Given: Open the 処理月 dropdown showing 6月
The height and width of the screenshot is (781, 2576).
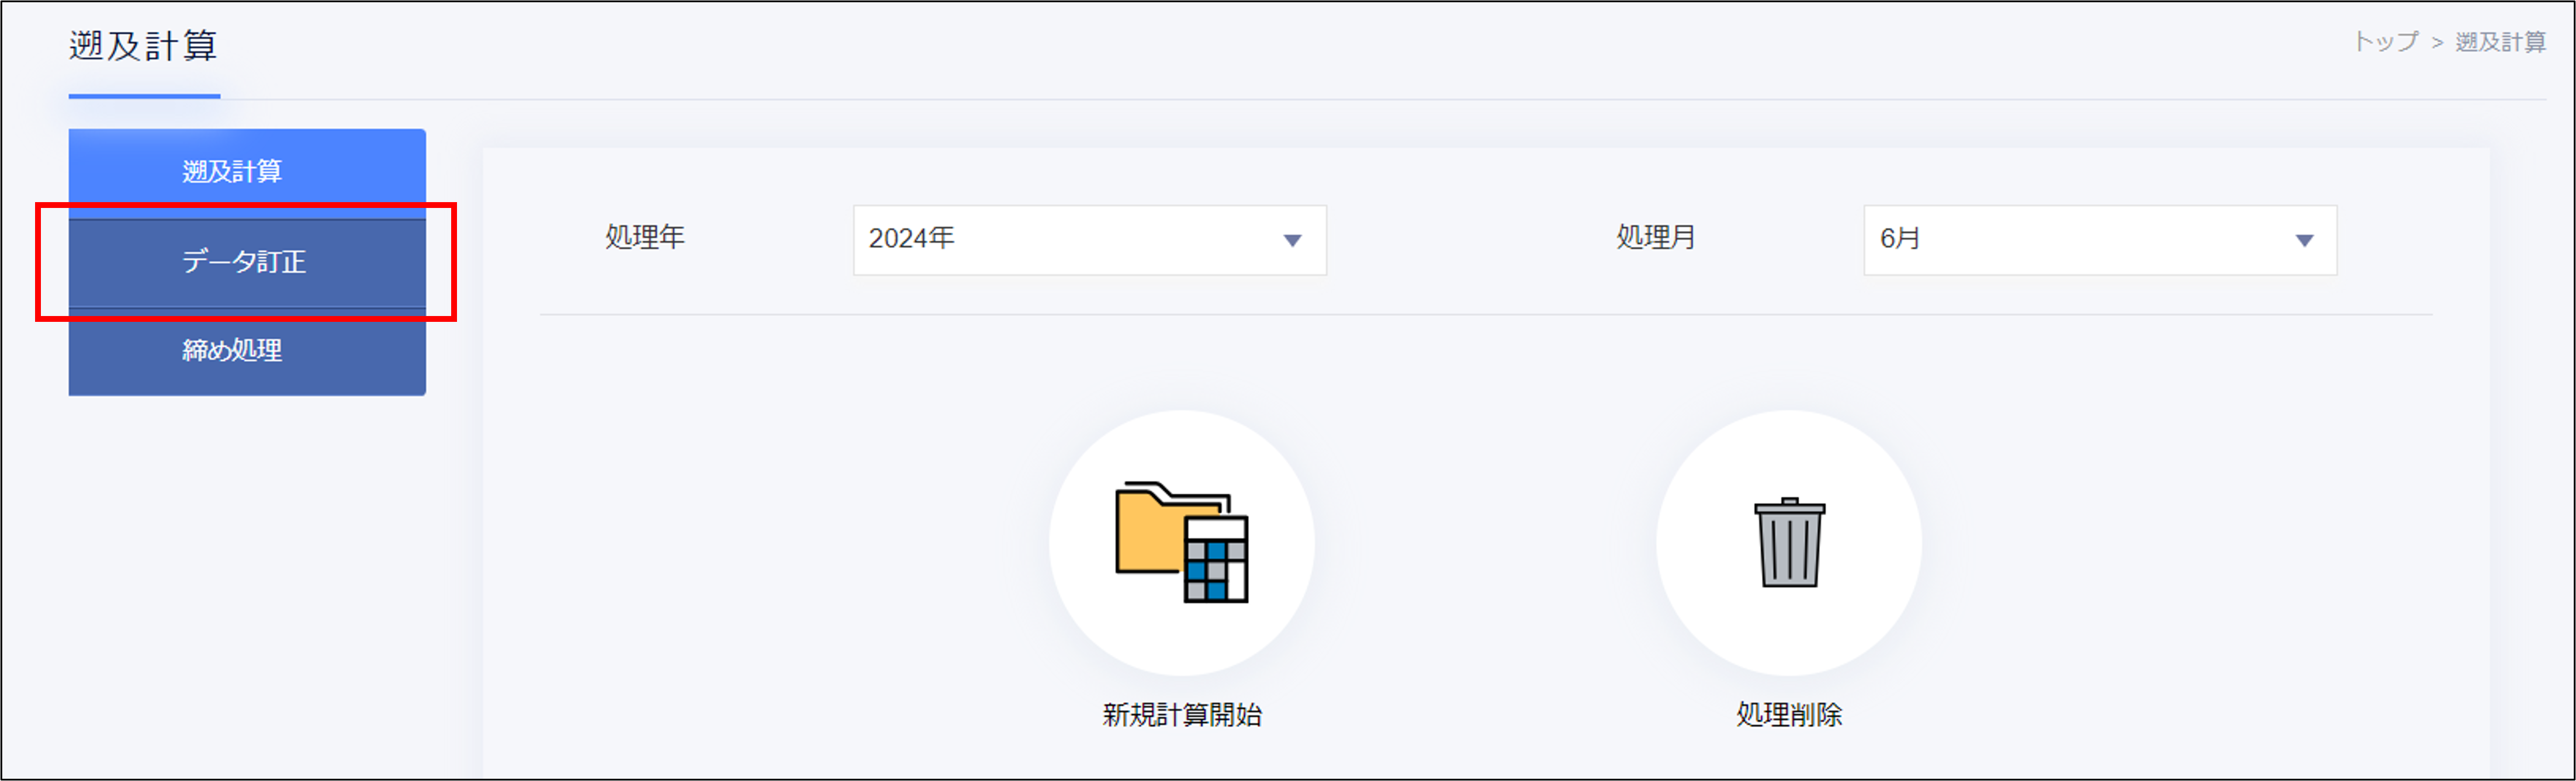Looking at the screenshot, I should (2100, 240).
